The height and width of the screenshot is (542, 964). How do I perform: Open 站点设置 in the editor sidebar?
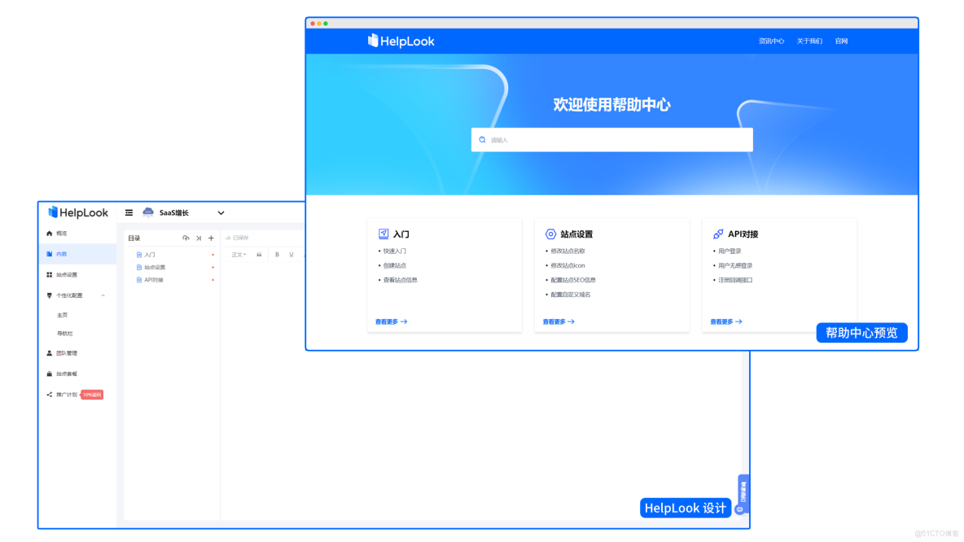(67, 275)
